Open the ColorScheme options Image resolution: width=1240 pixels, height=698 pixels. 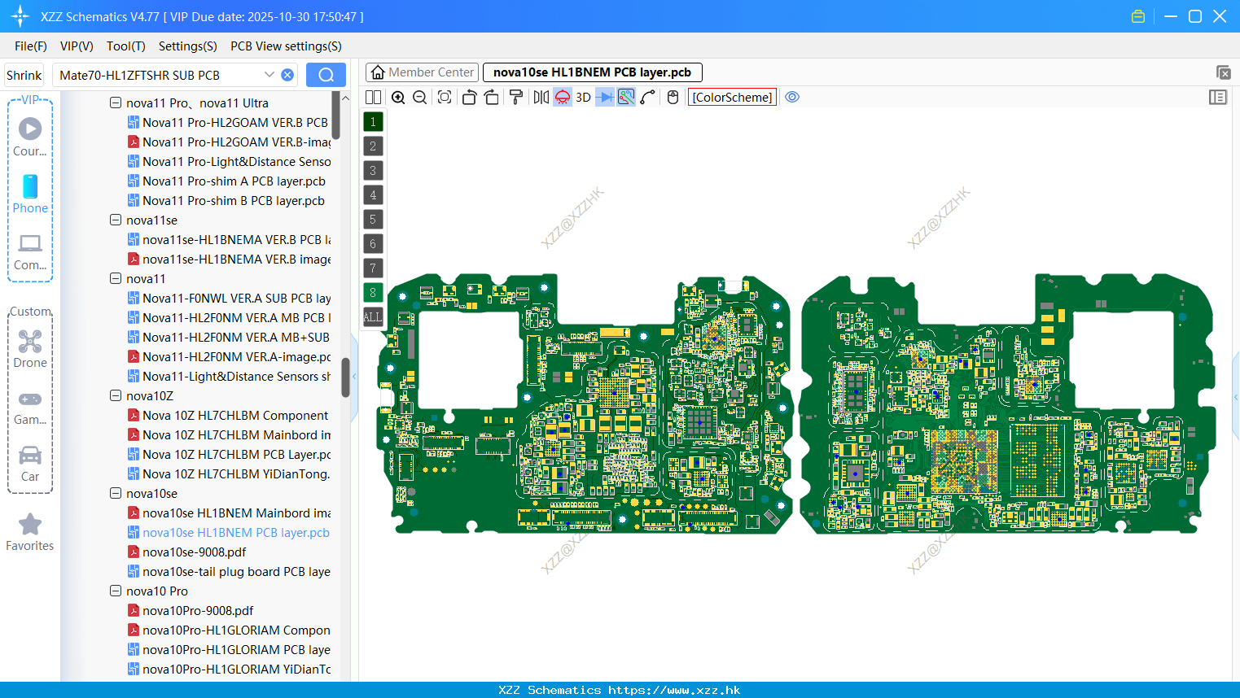coord(732,98)
